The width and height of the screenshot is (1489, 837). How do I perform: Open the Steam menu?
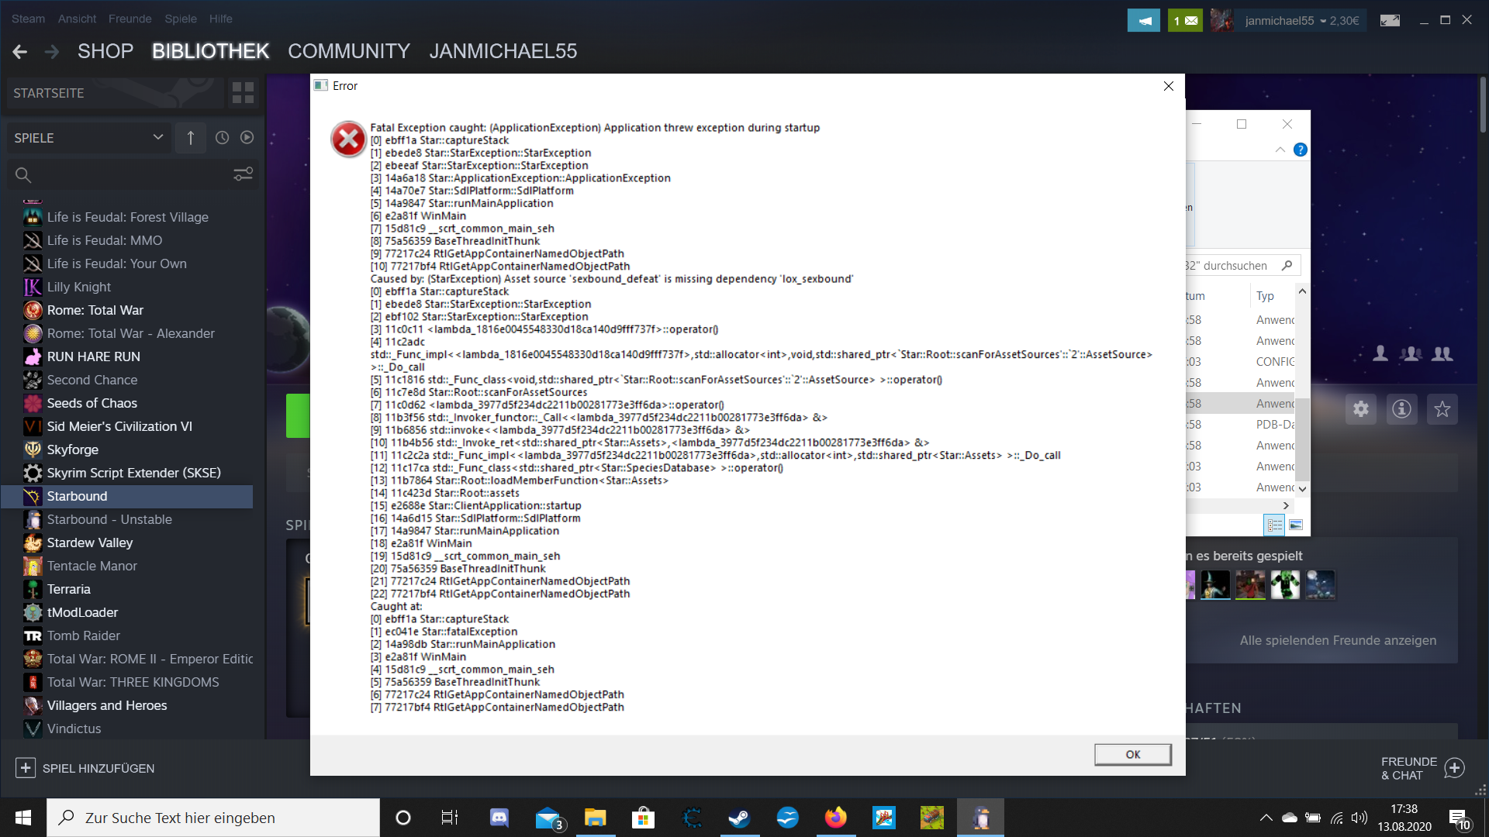coord(28,19)
